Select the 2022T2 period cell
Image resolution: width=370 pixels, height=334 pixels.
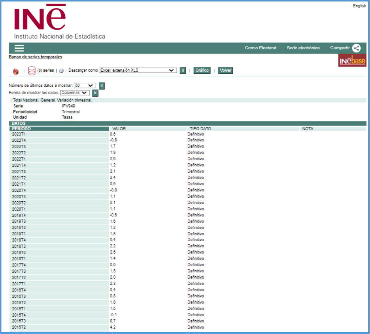pos(59,153)
